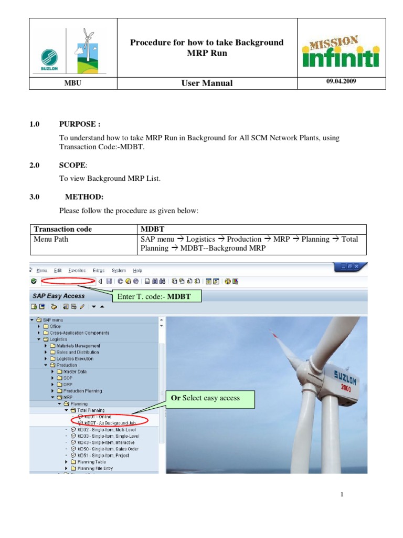Open the System menu
403x538 pixels.
[x=119, y=271]
